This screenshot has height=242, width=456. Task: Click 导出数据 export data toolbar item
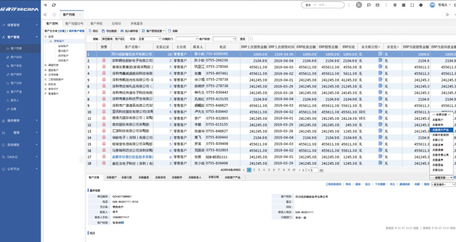click(x=109, y=31)
